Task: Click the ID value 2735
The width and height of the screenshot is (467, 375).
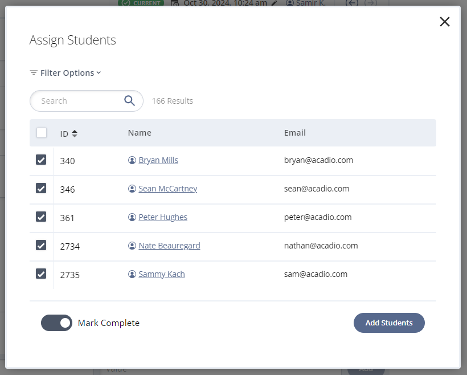Action: pos(69,275)
